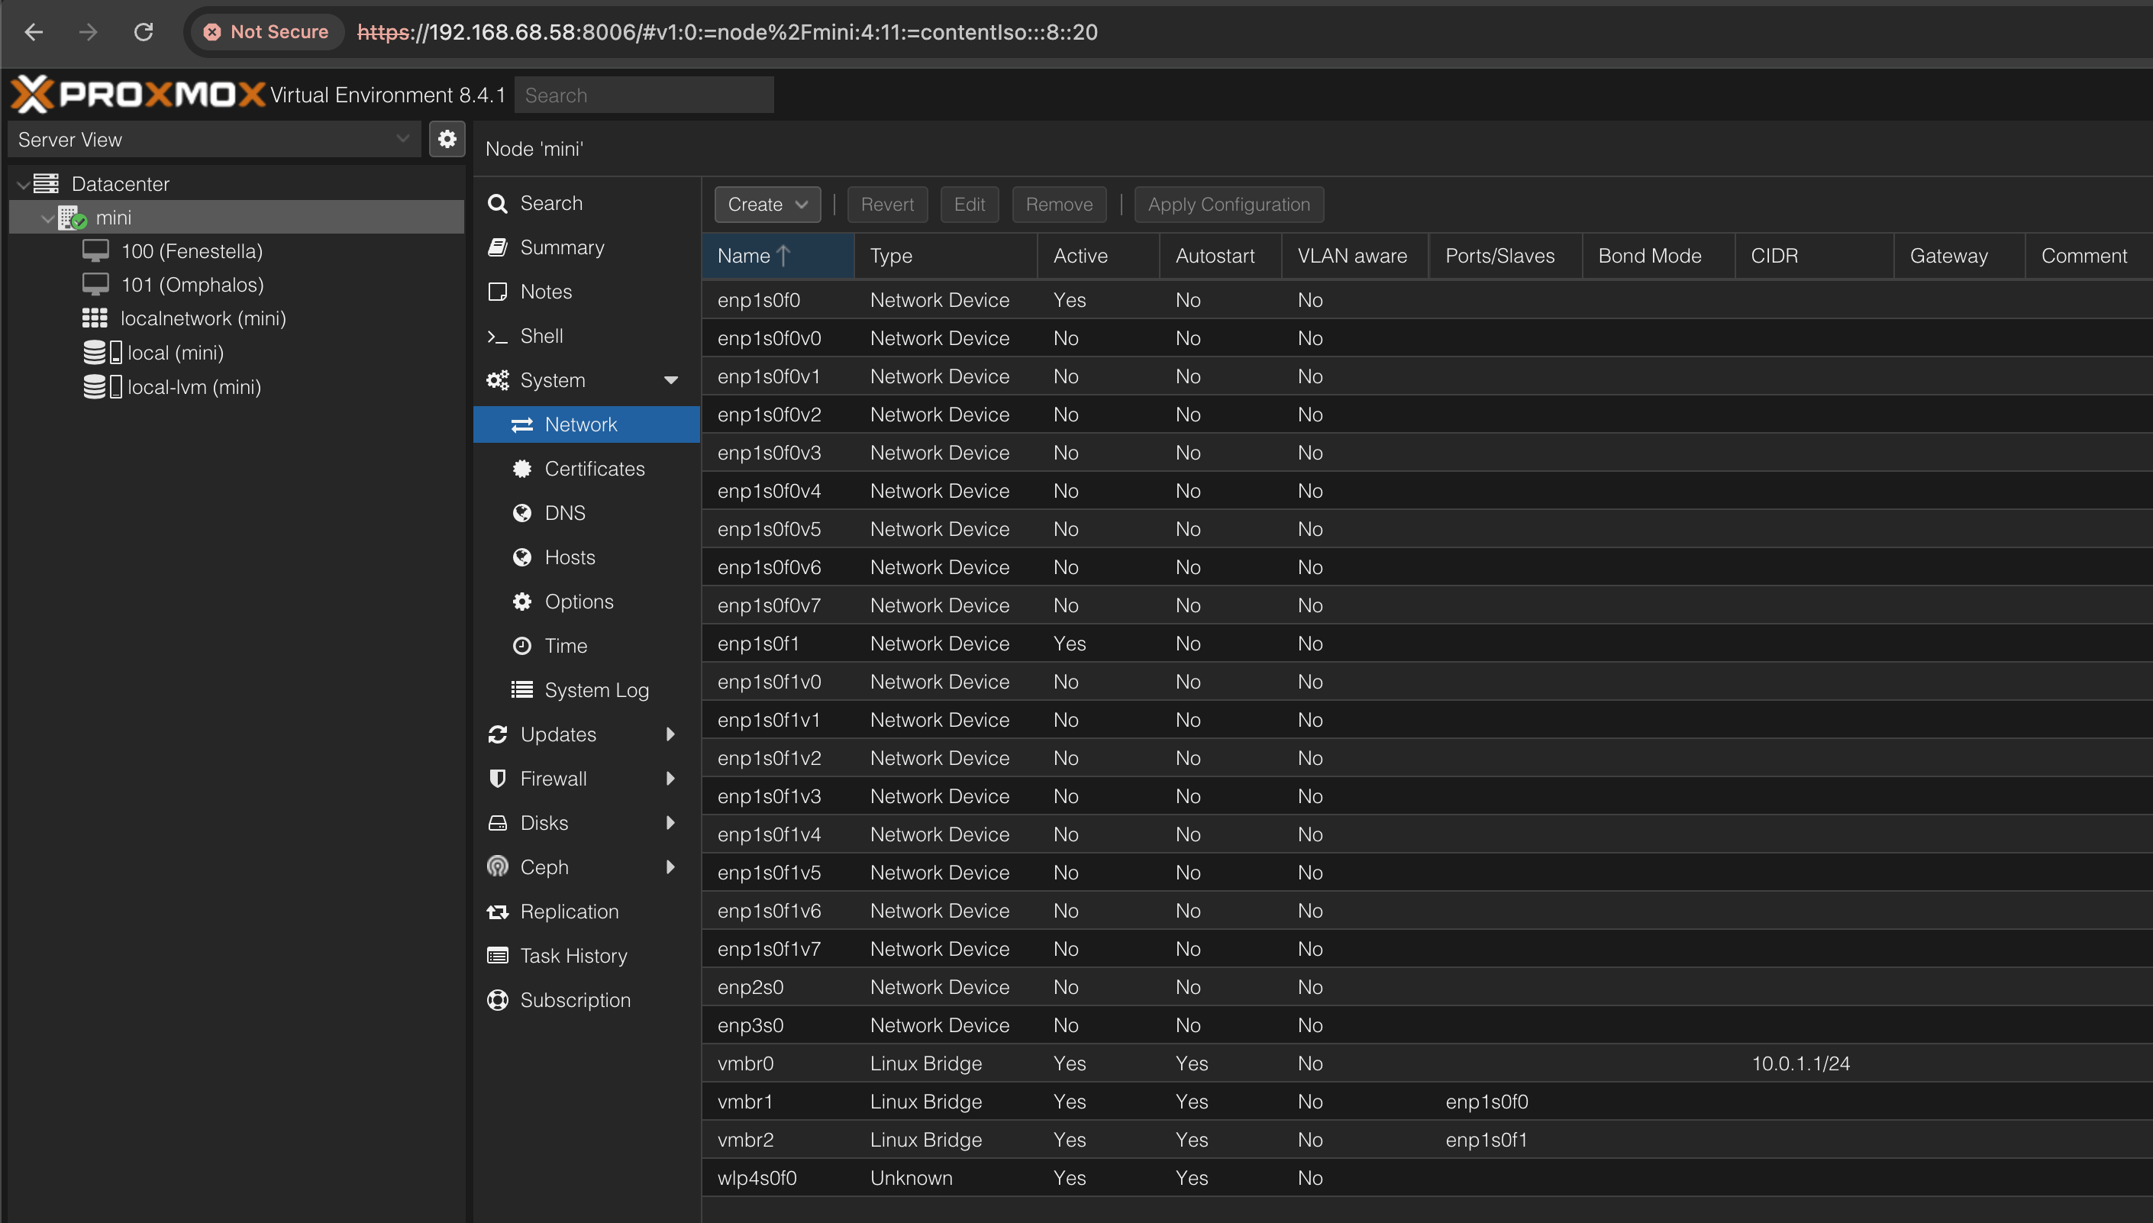Open the Firewall menu item

tap(586, 779)
